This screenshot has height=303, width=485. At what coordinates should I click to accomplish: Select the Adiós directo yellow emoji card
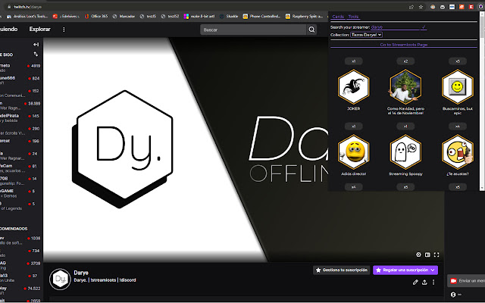[354, 151]
